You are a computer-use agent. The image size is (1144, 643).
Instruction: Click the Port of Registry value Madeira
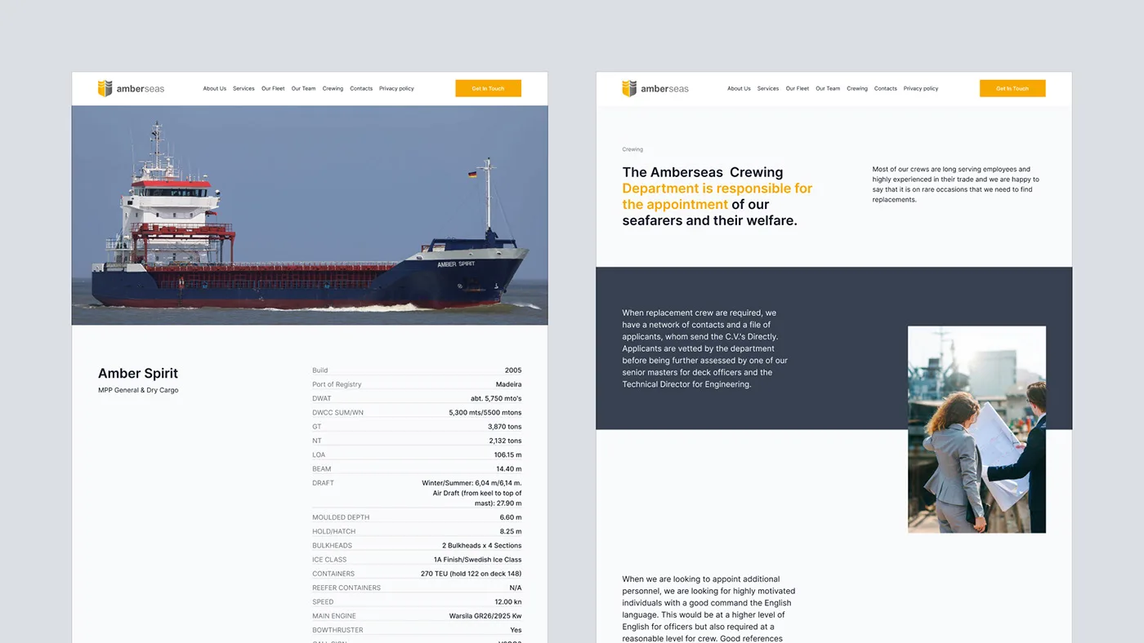pyautogui.click(x=508, y=384)
